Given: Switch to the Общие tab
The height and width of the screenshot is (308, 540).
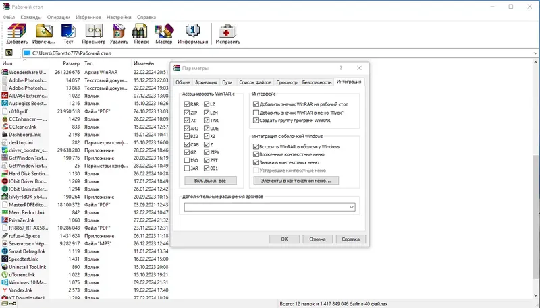Looking at the screenshot, I should coord(183,82).
